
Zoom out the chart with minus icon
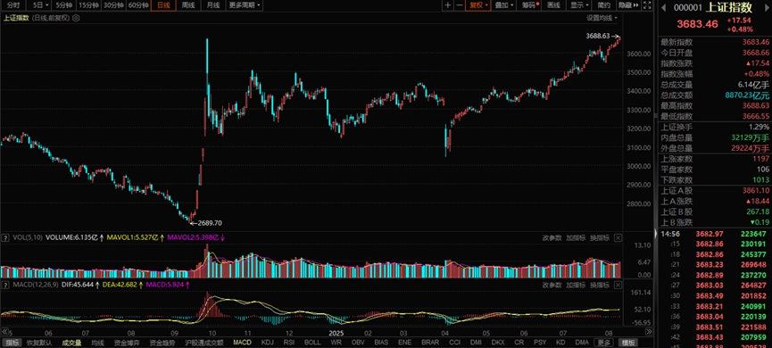click(459, 5)
